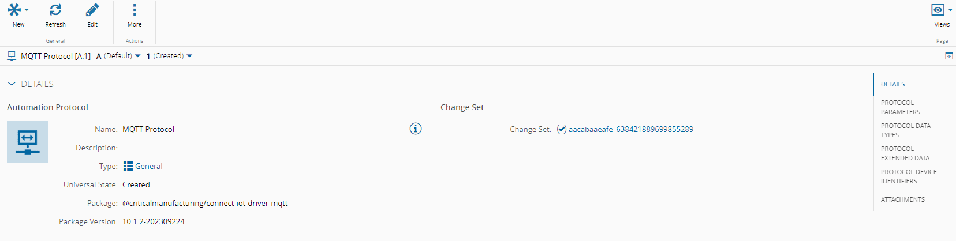Open Protocol Device Identifiers section
The image size is (956, 241).
coord(908,176)
